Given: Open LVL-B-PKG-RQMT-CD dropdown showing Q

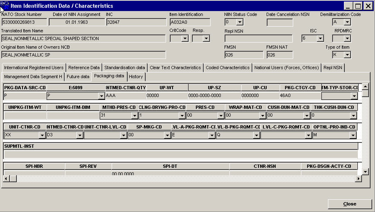Looking at the screenshot, I should 256,135.
